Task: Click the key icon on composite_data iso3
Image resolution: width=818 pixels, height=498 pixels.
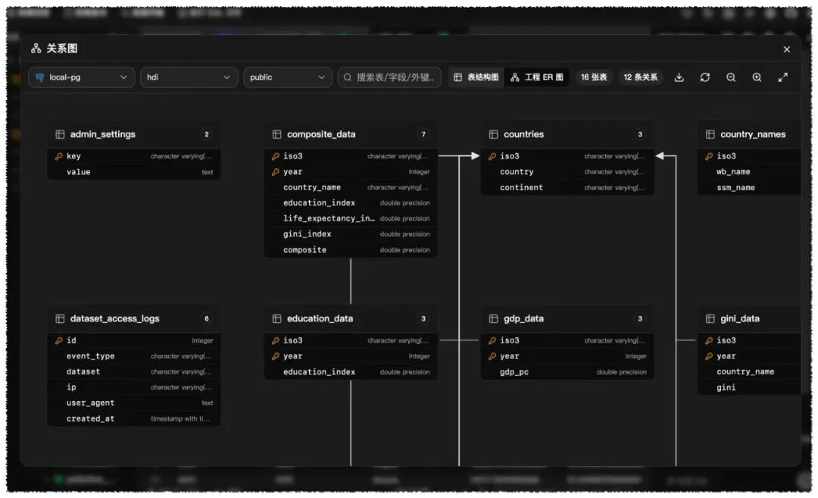Action: [x=276, y=156]
